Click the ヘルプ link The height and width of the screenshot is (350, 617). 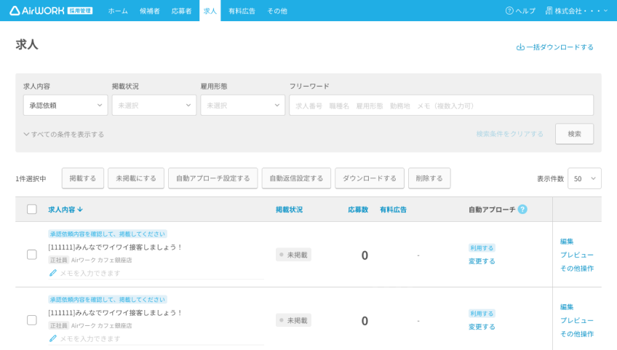pyautogui.click(x=520, y=11)
